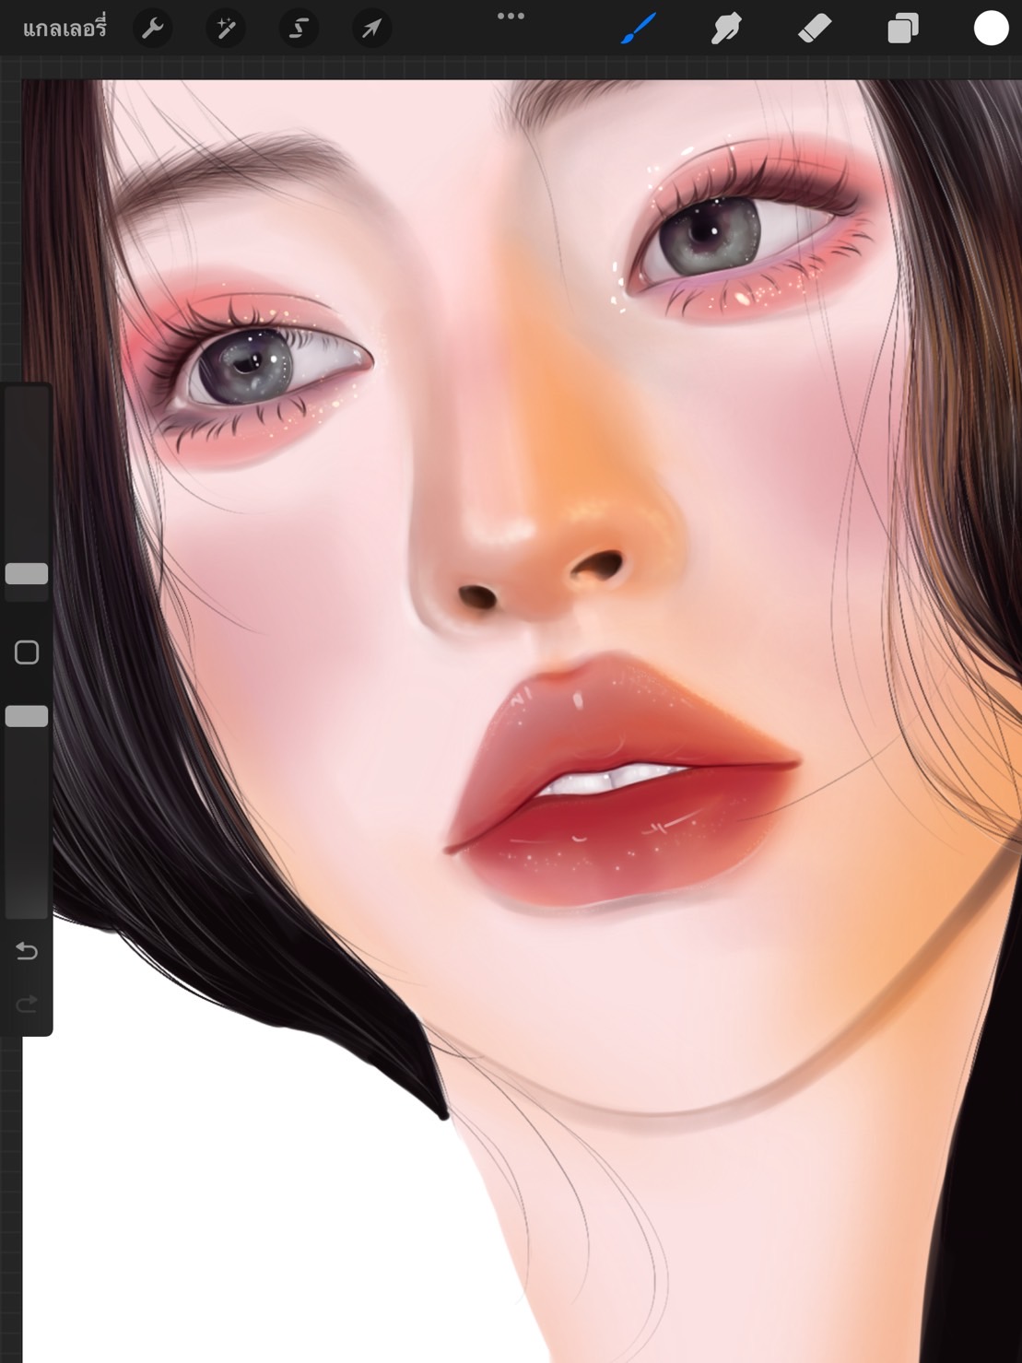Tap the three-dot options at top
This screenshot has height=1363, width=1022.
511,16
